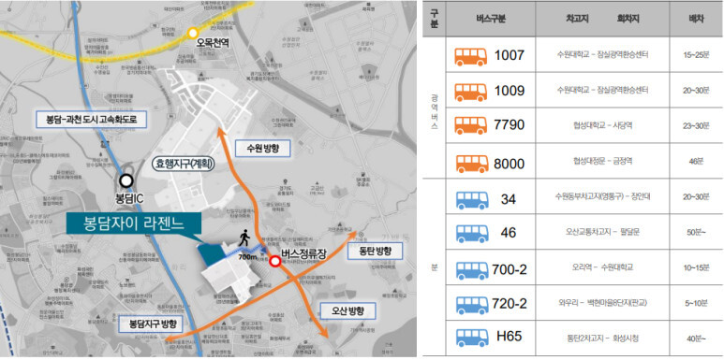Viewport: 724px width, 360px height.
Task: Click the 5~10분 interval cell
Action: point(696,303)
